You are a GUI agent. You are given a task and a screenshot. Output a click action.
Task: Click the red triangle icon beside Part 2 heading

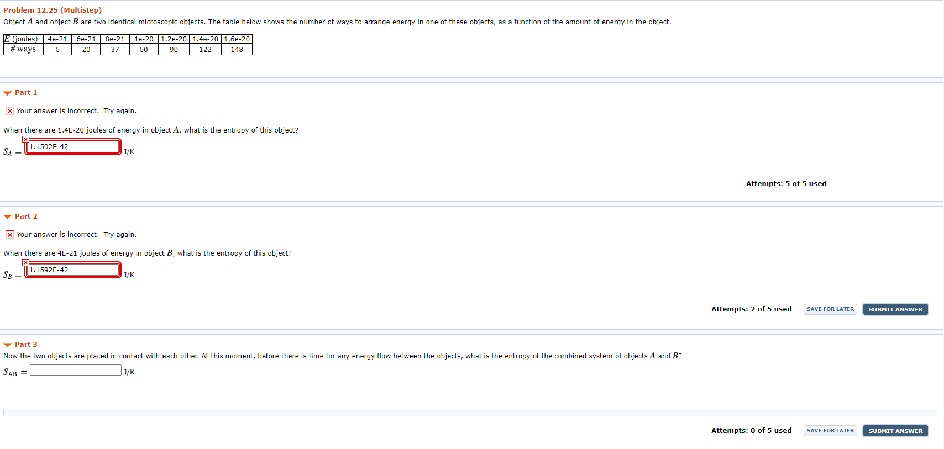(7, 216)
